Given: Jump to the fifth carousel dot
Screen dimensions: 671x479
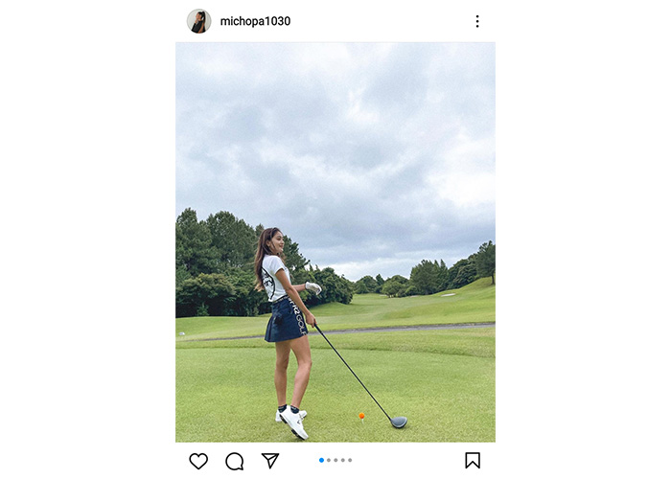Looking at the screenshot, I should tap(350, 460).
